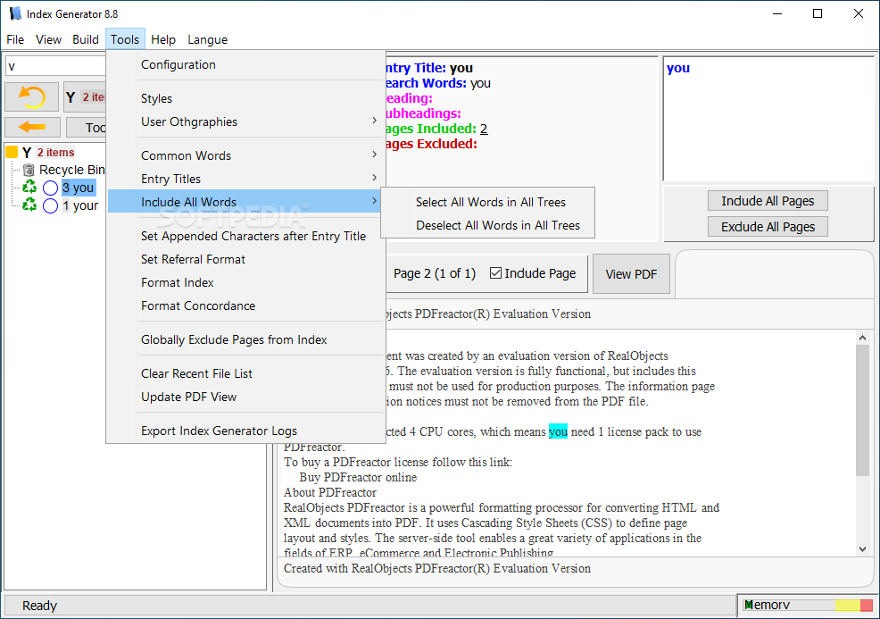This screenshot has height=619, width=880.
Task: Click the 'Y 2 items' button
Action: point(85,97)
